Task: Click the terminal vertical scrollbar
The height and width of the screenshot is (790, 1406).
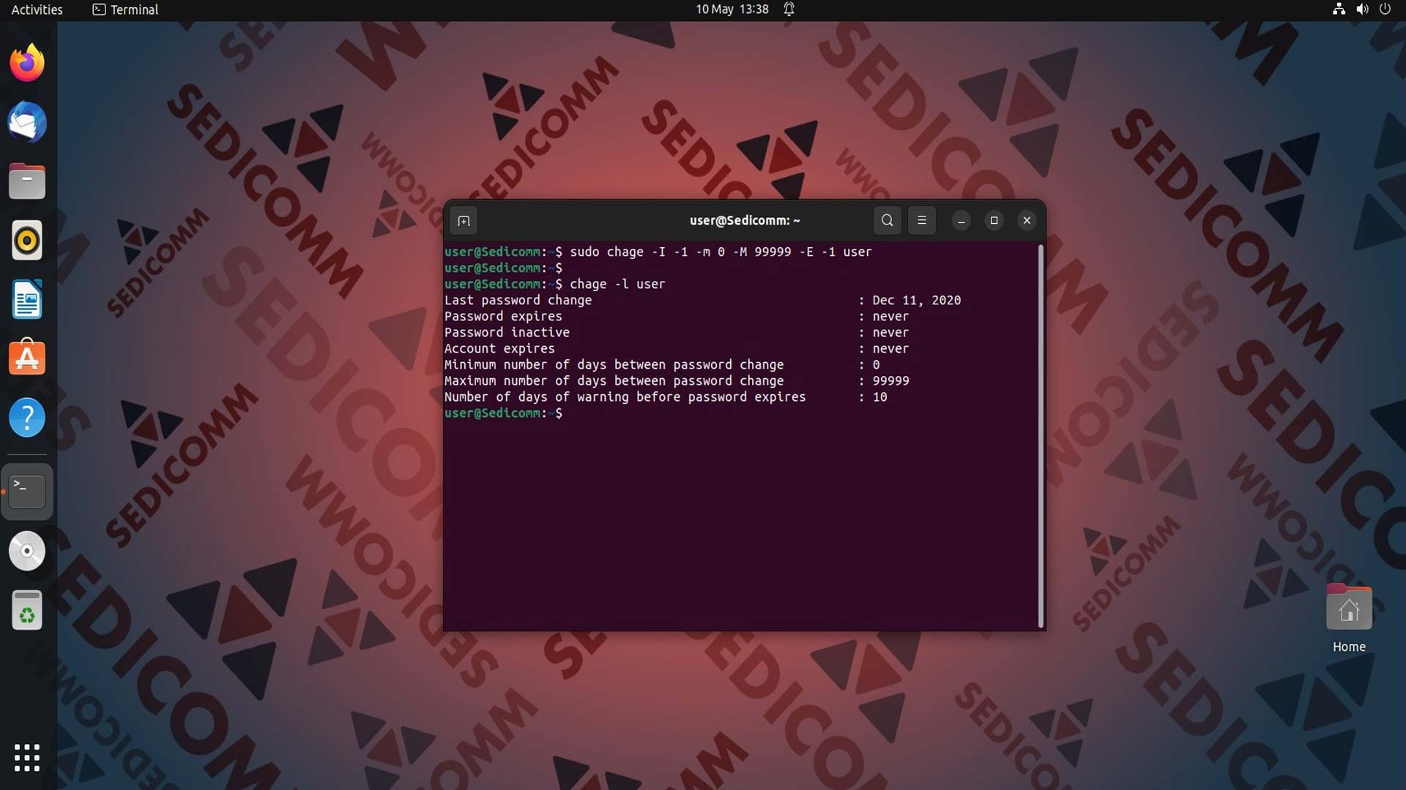Action: pos(1041,436)
